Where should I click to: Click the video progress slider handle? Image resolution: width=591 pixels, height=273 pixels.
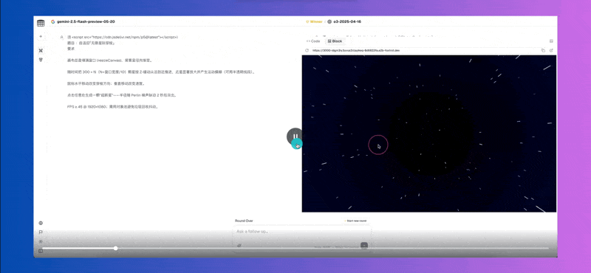point(116,248)
